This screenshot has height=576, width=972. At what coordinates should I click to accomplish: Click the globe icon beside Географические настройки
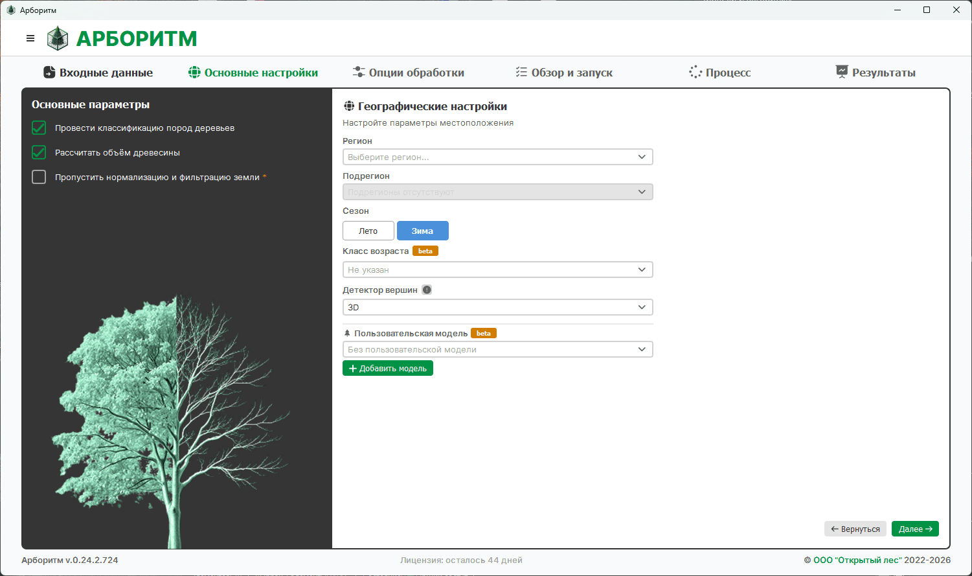coord(349,106)
